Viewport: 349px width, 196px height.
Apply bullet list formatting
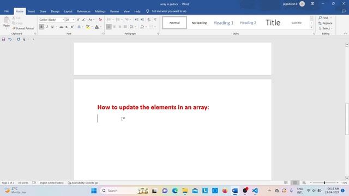109,20
